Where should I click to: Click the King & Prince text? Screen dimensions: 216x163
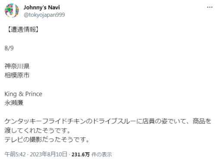click(x=23, y=94)
